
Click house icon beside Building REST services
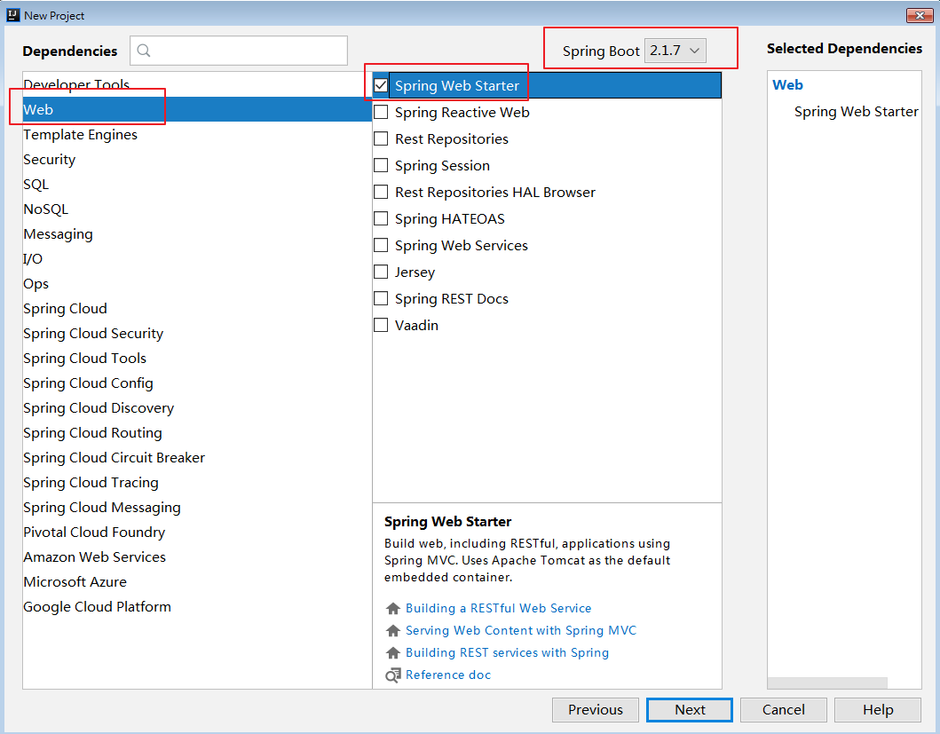click(x=392, y=653)
